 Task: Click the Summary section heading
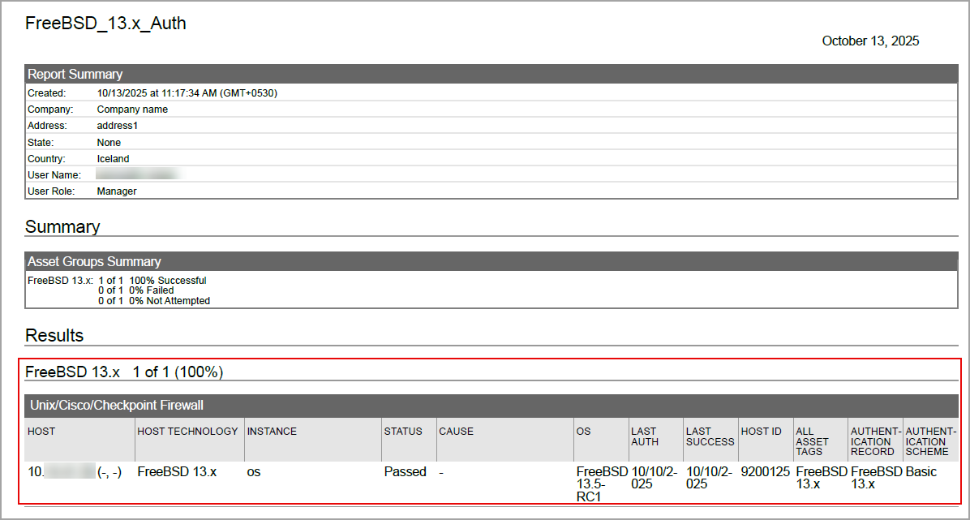pos(62,226)
